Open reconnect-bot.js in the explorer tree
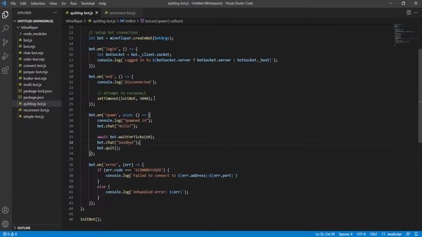 click(36, 110)
